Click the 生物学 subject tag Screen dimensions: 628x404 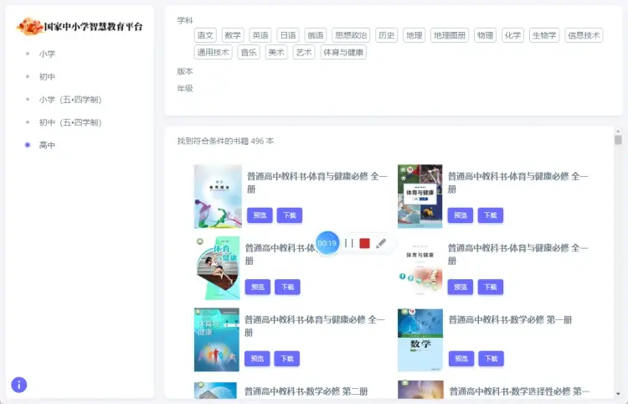click(x=544, y=35)
